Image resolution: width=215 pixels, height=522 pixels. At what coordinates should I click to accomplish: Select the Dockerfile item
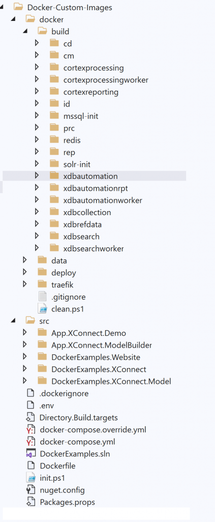tap(57, 466)
